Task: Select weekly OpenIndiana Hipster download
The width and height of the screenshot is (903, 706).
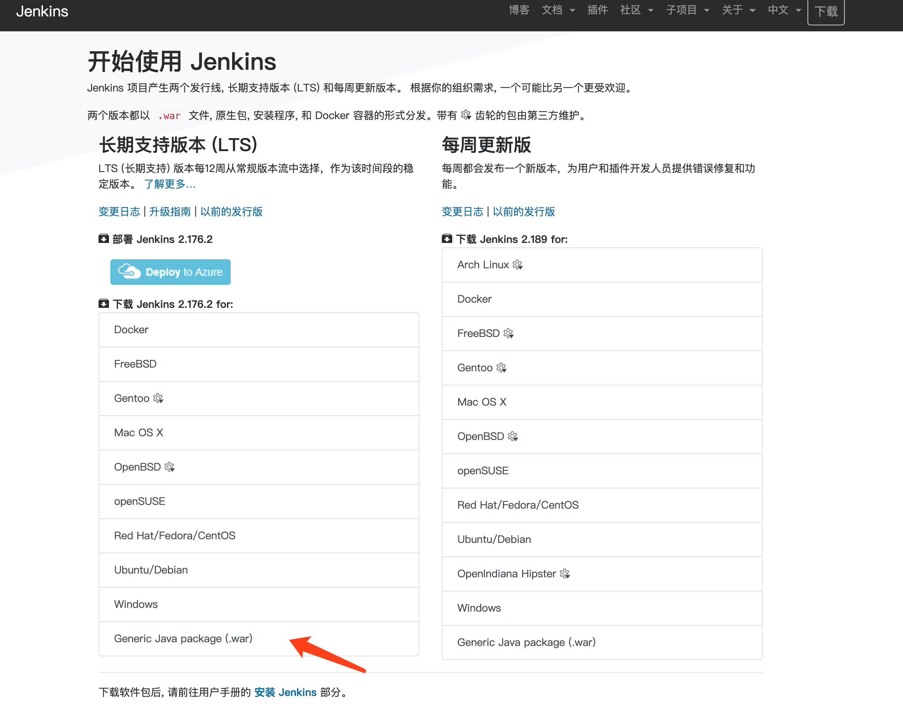Action: tap(602, 574)
